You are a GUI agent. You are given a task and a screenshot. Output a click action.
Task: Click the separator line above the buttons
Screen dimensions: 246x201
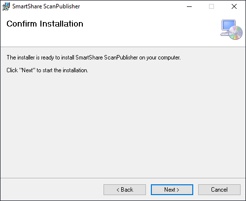click(123, 178)
